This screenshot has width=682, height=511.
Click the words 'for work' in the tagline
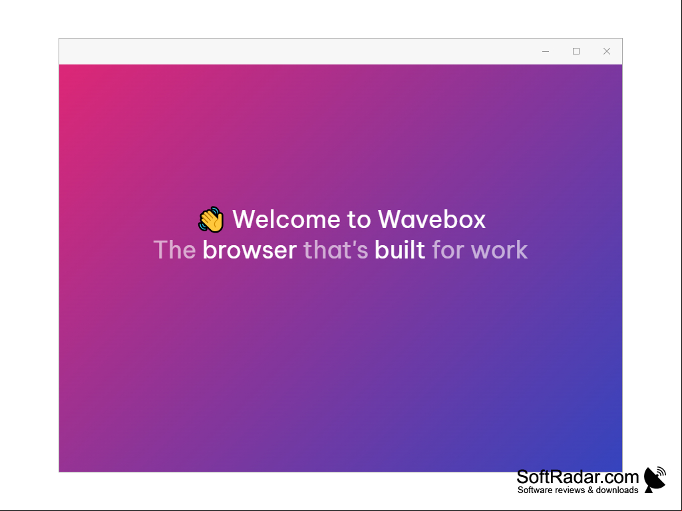(480, 251)
